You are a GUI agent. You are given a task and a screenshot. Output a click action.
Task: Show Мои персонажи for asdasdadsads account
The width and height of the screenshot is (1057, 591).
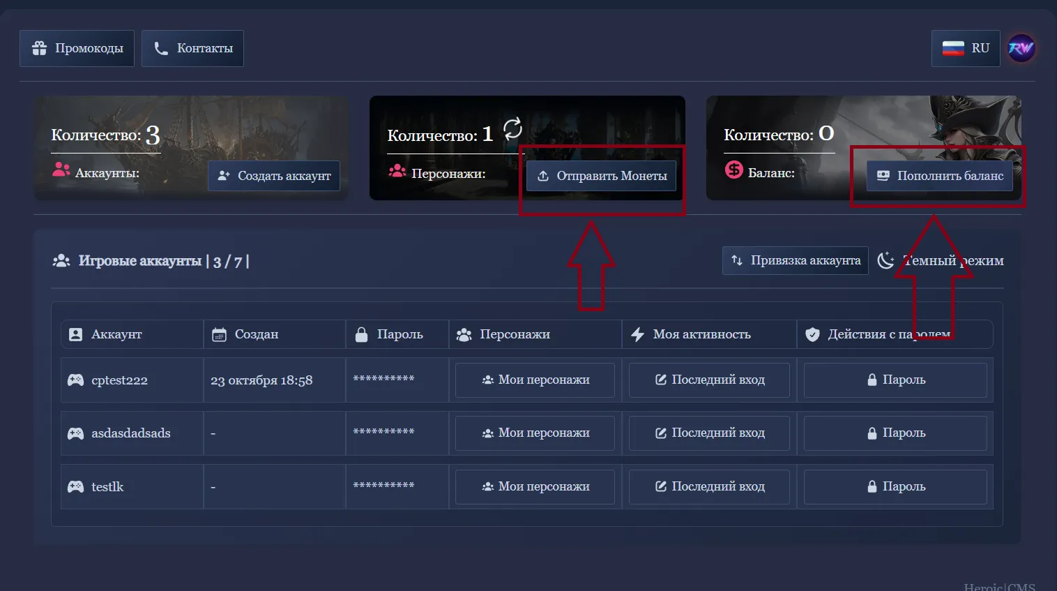pos(535,433)
